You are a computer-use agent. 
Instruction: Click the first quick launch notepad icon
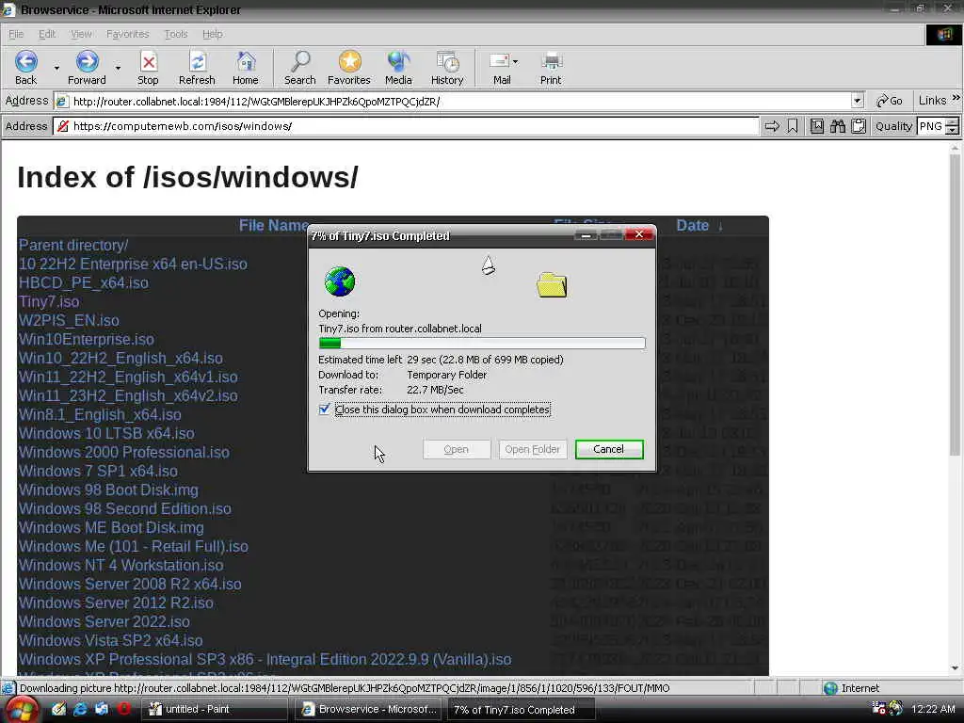(58, 709)
